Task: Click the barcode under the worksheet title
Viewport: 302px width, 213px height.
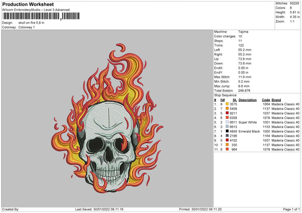Action: click(41, 16)
